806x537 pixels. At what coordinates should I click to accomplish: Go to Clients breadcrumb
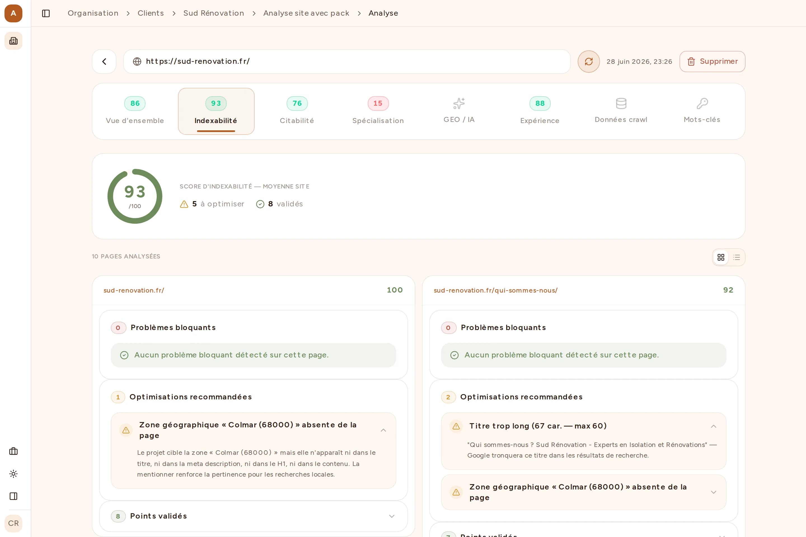pos(151,13)
